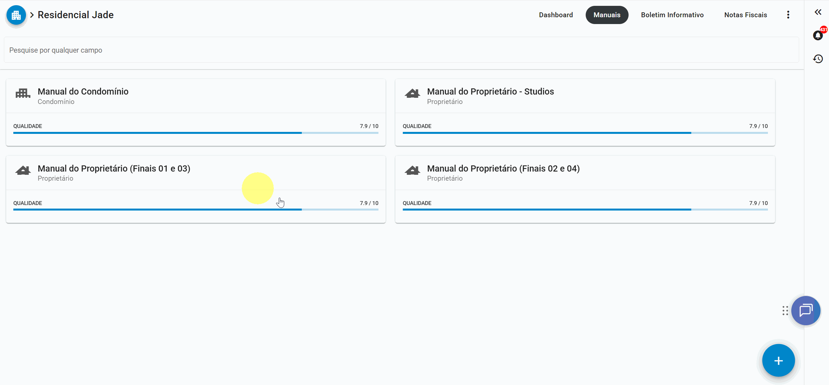Focus the 'Pesquise por qualquer campo' search field

[401, 50]
